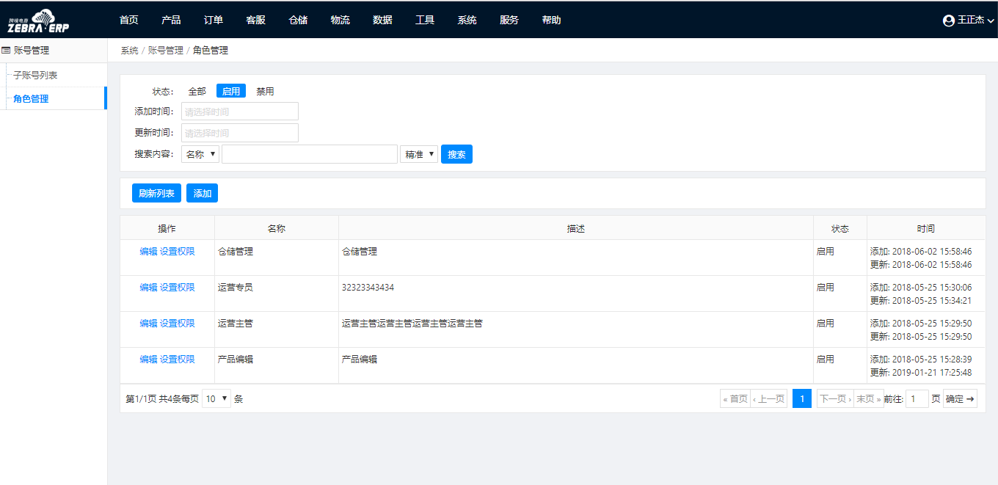Viewport: 998px width, 485px height.
Task: Open the 产品 top menu
Action: pyautogui.click(x=171, y=20)
